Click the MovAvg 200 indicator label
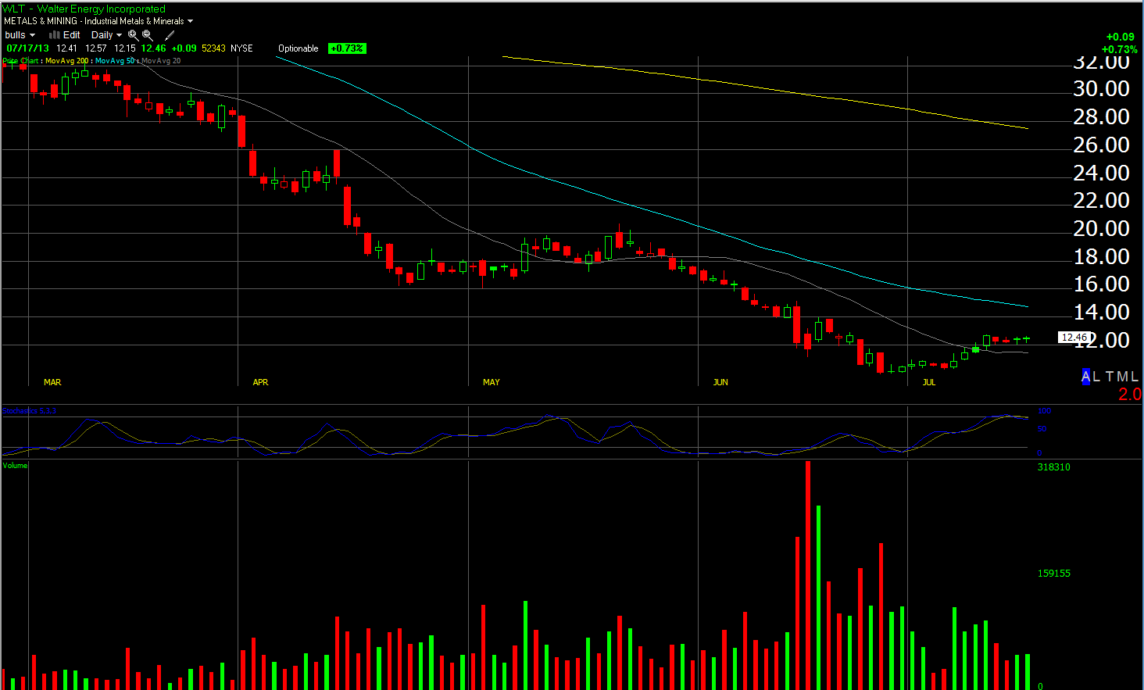This screenshot has height=690, width=1144. click(66, 61)
